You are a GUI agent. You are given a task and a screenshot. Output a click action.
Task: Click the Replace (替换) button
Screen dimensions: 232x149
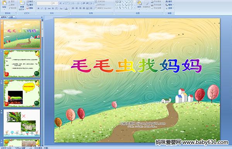tap(169, 5)
